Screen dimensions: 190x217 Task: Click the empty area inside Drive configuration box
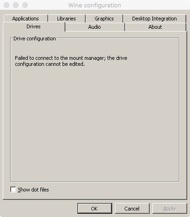point(95,124)
